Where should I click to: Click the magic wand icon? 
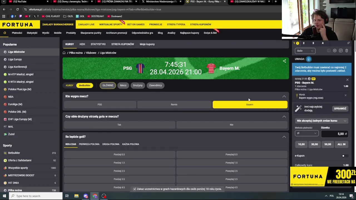(298, 109)
